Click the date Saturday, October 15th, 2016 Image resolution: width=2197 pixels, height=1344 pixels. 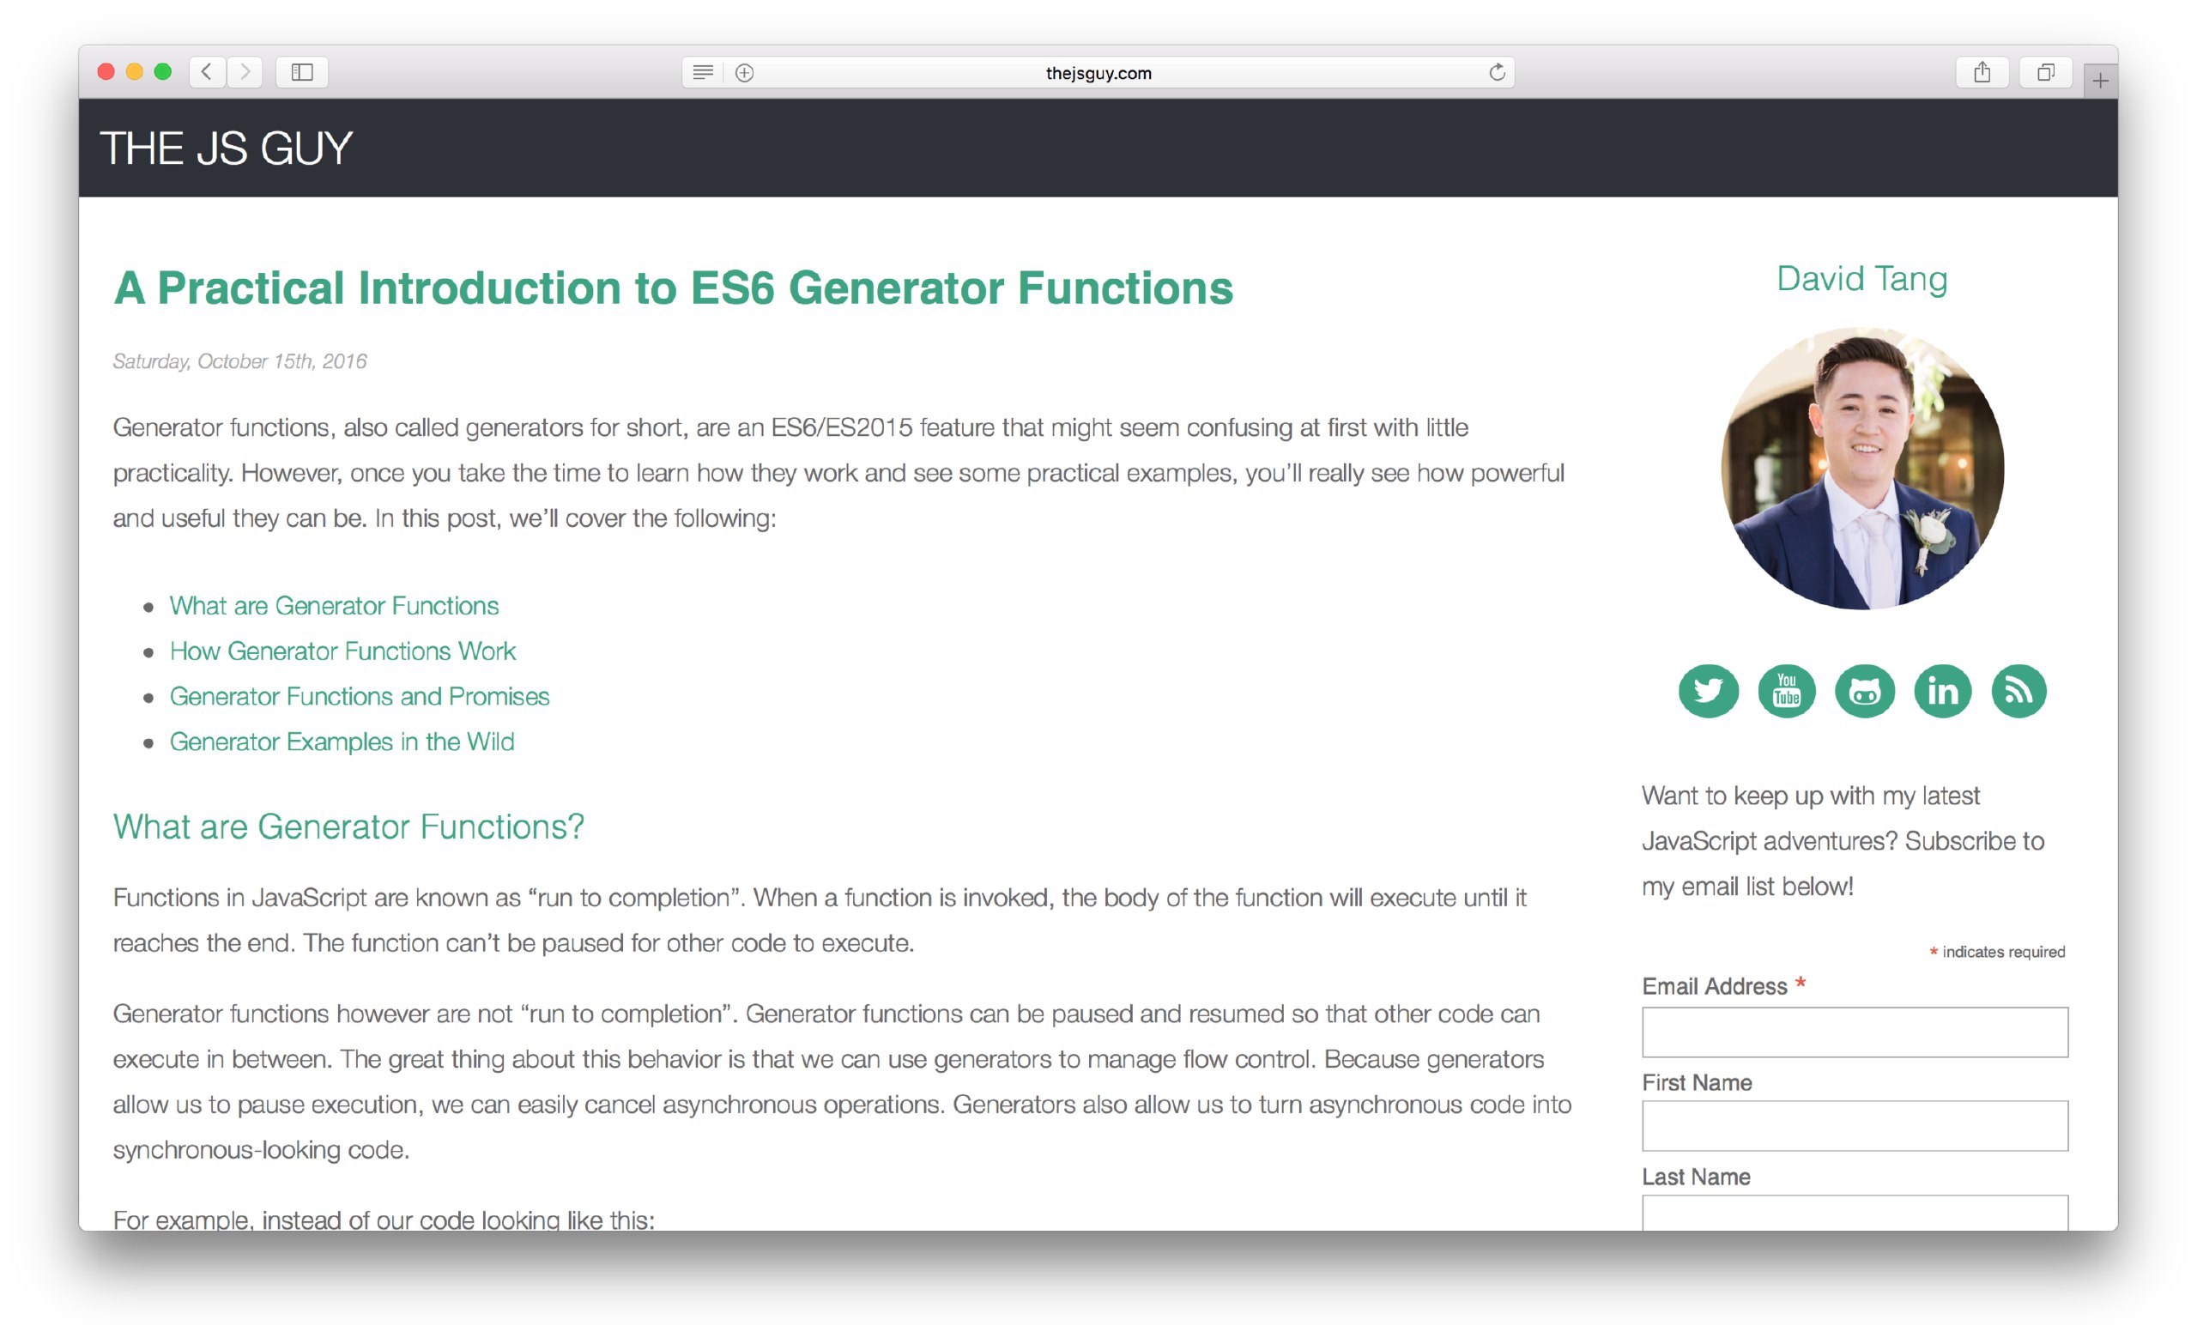pos(239,361)
